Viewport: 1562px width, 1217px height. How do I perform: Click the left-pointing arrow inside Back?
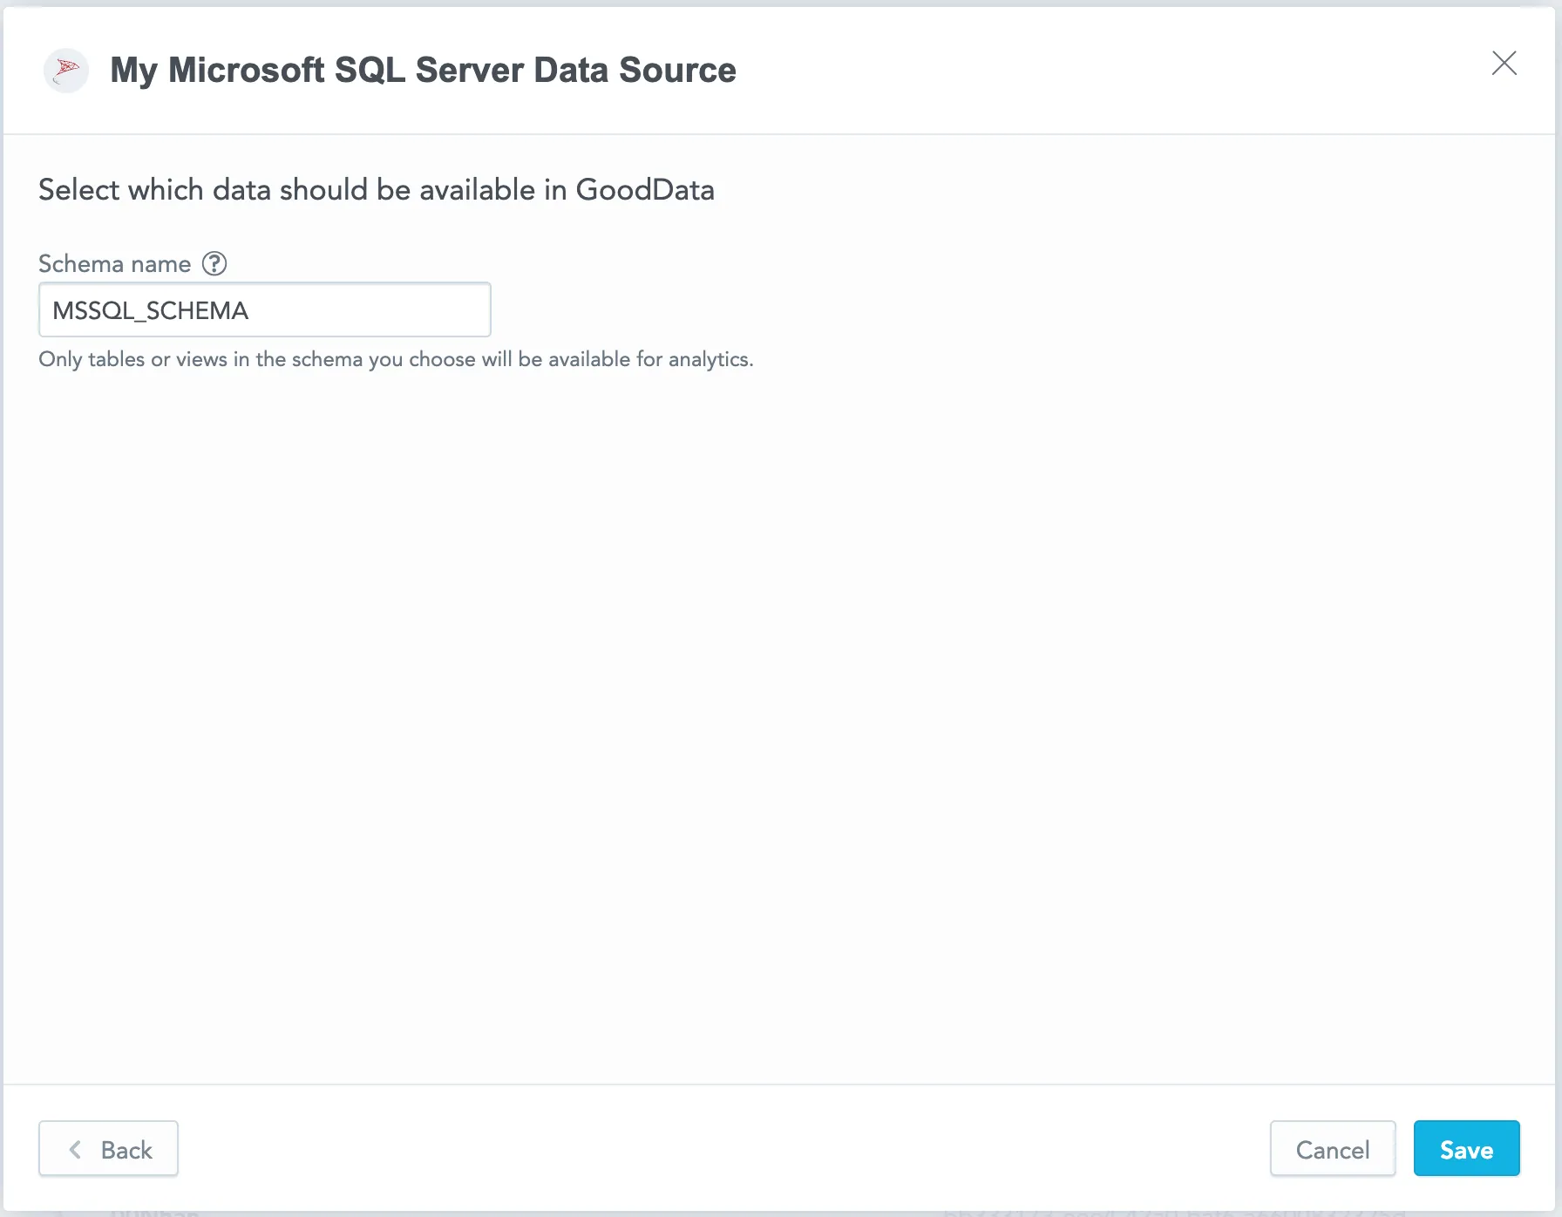click(76, 1149)
